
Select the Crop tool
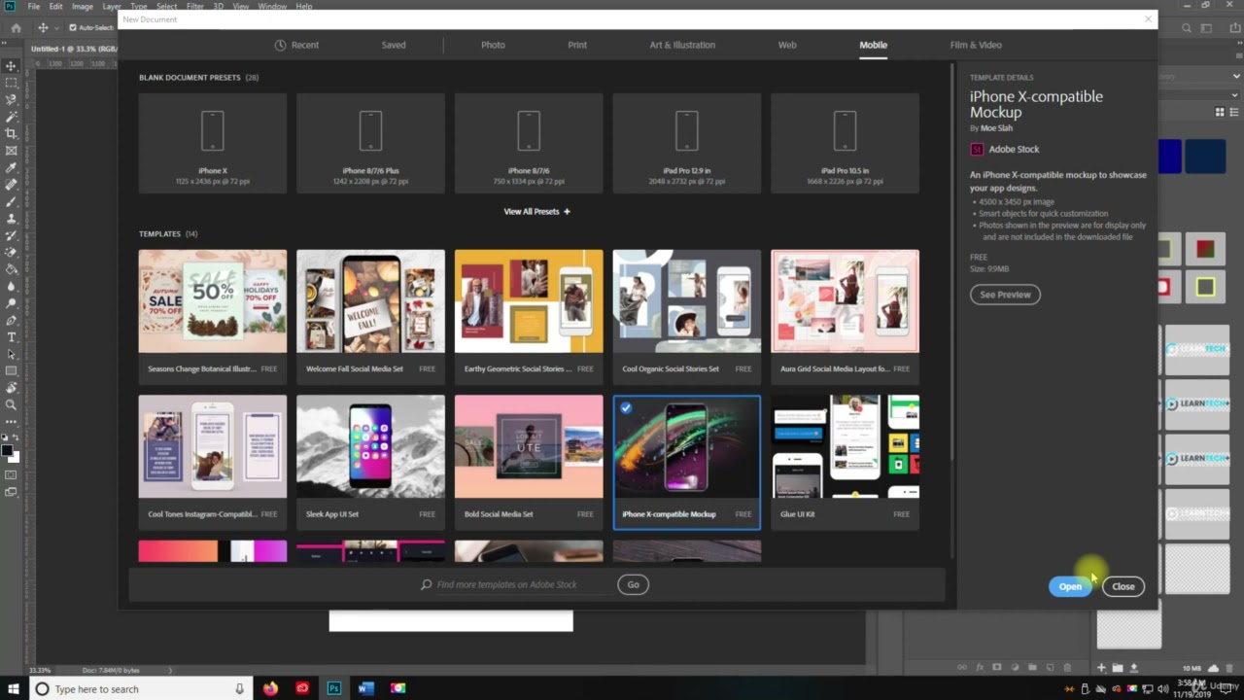click(x=12, y=133)
